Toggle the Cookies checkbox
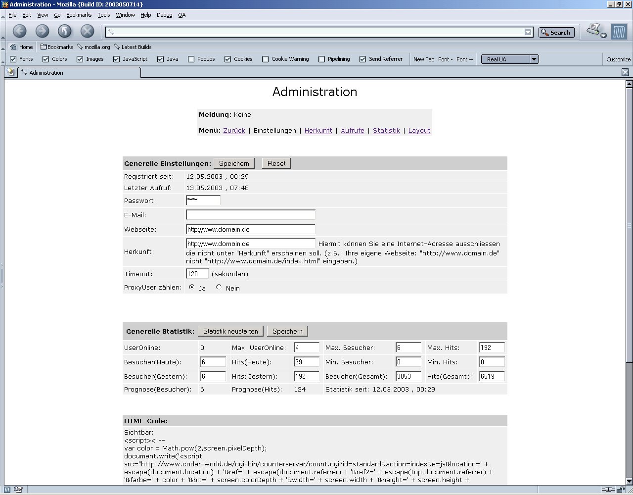Image resolution: width=633 pixels, height=495 pixels. coord(228,59)
